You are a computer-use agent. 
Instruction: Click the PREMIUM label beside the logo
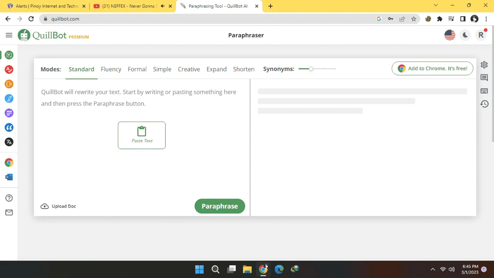pyautogui.click(x=79, y=37)
